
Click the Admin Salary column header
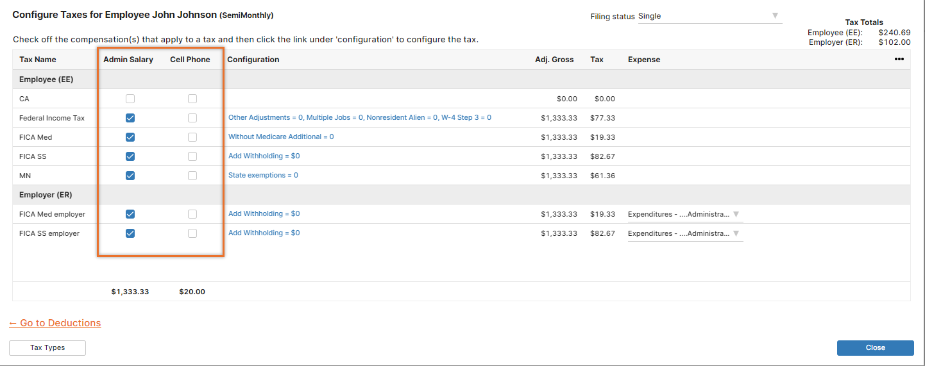[x=128, y=60]
